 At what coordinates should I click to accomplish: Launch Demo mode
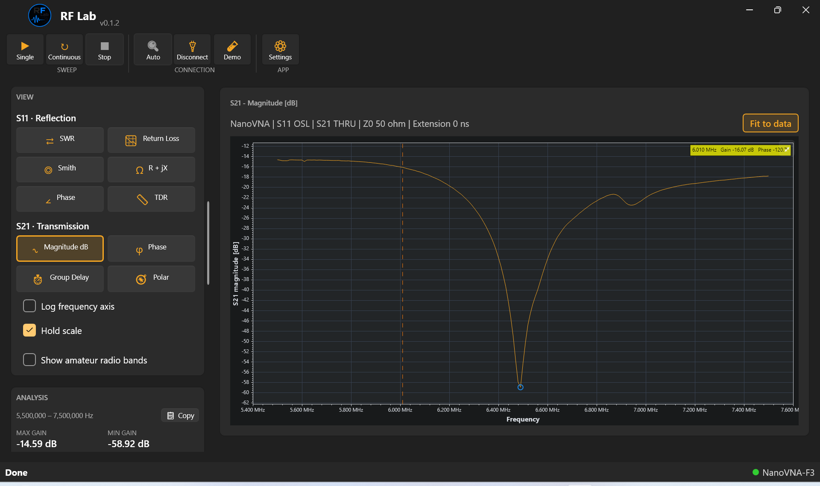click(232, 50)
